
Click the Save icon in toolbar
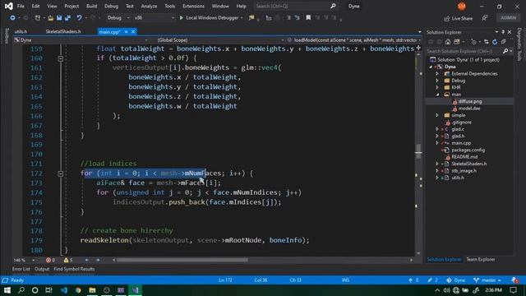point(59,18)
